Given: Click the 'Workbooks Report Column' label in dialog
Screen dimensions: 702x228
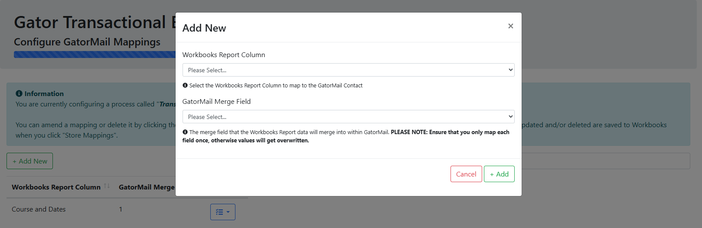Looking at the screenshot, I should (224, 55).
